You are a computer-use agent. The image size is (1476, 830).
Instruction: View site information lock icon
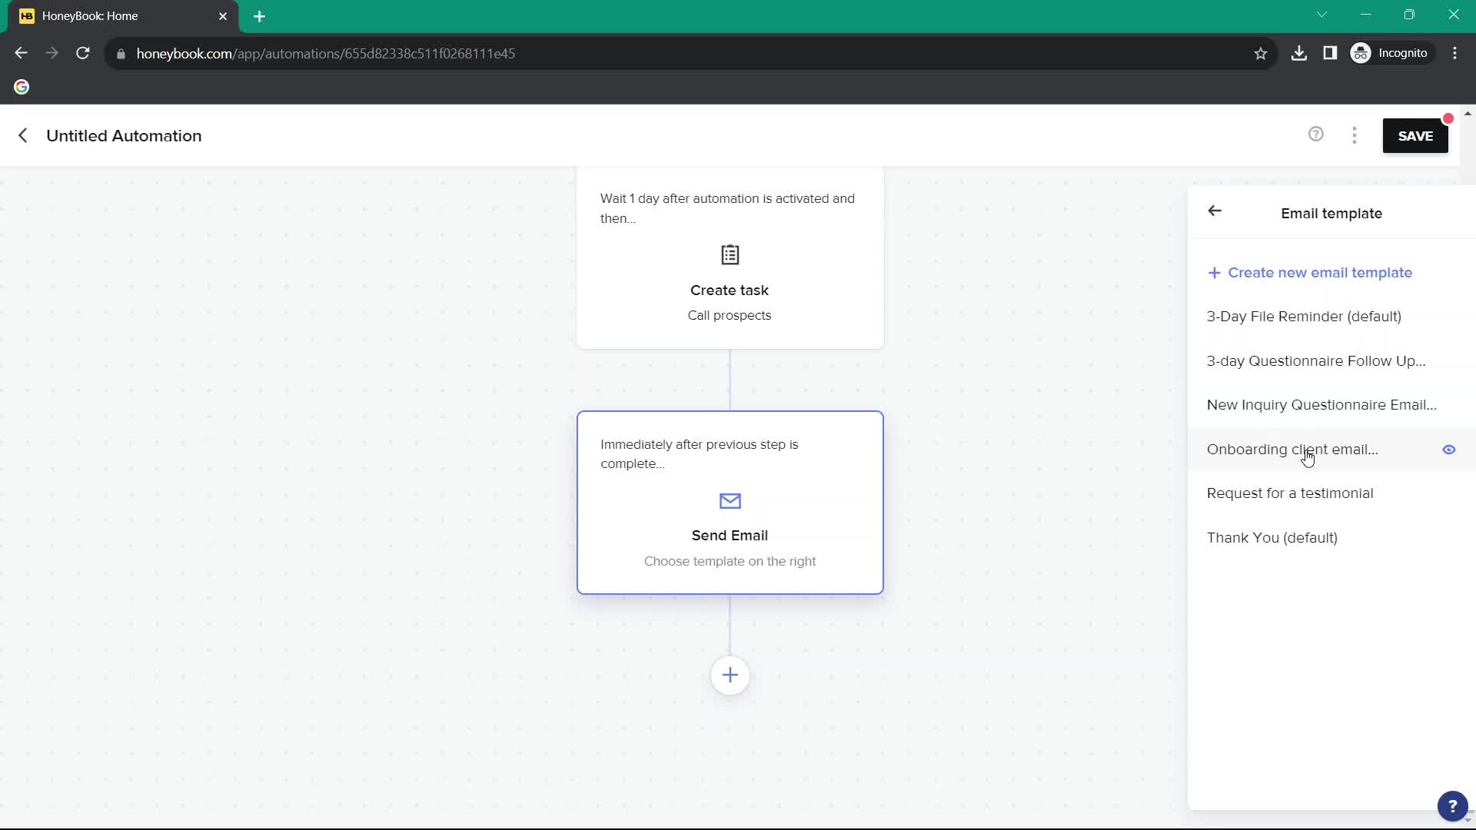[x=121, y=54]
